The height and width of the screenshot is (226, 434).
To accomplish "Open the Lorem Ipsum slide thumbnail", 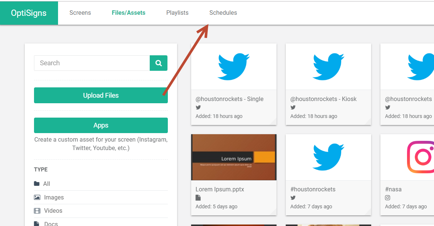I will pos(234,157).
